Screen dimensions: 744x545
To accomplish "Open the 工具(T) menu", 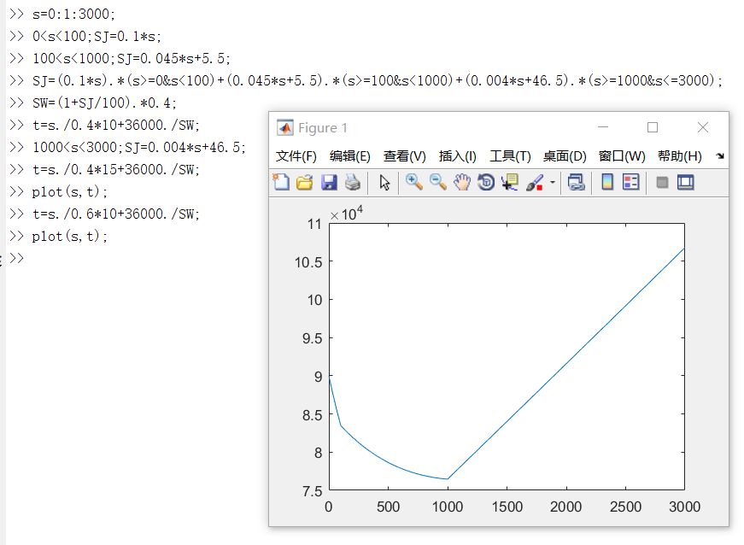I will pos(510,156).
